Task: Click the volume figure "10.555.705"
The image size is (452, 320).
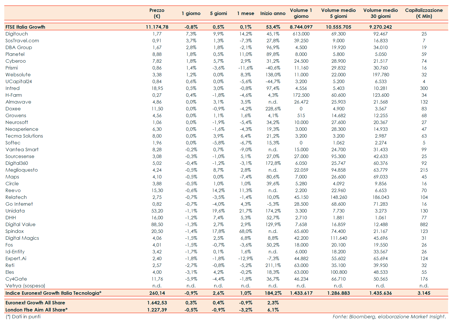Action: point(339,27)
